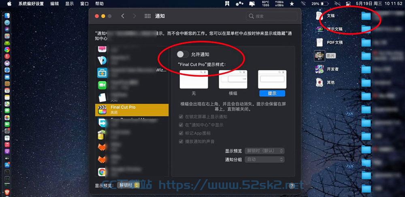Open App Store from the Dock
Viewport: 405px width, 197px height.
(x=7, y=165)
